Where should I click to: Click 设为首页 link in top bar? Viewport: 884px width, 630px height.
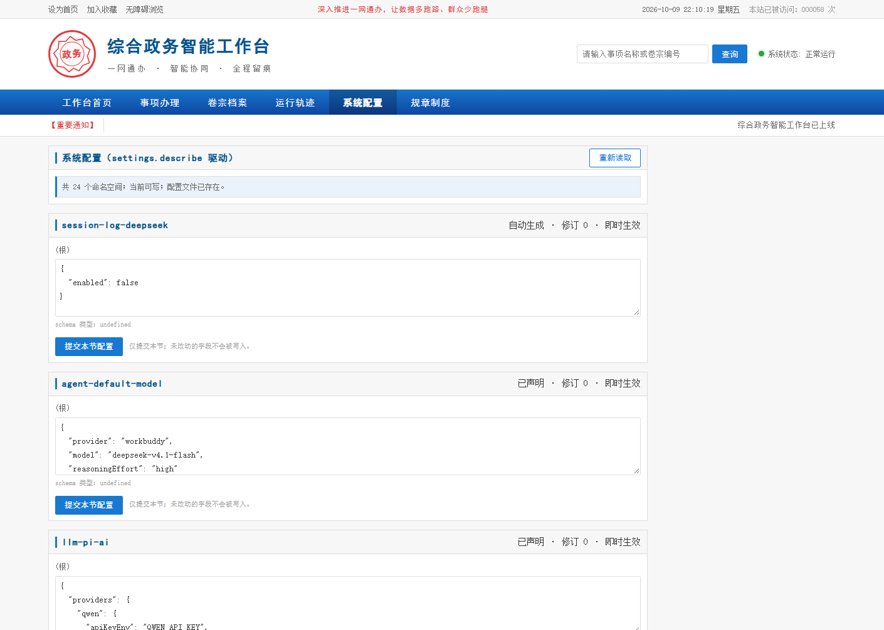tap(63, 9)
